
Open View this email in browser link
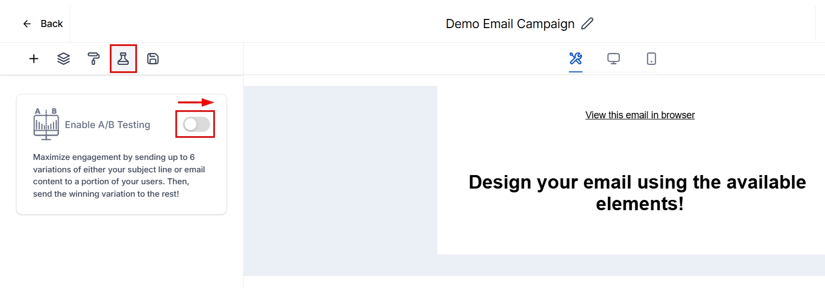tap(640, 115)
